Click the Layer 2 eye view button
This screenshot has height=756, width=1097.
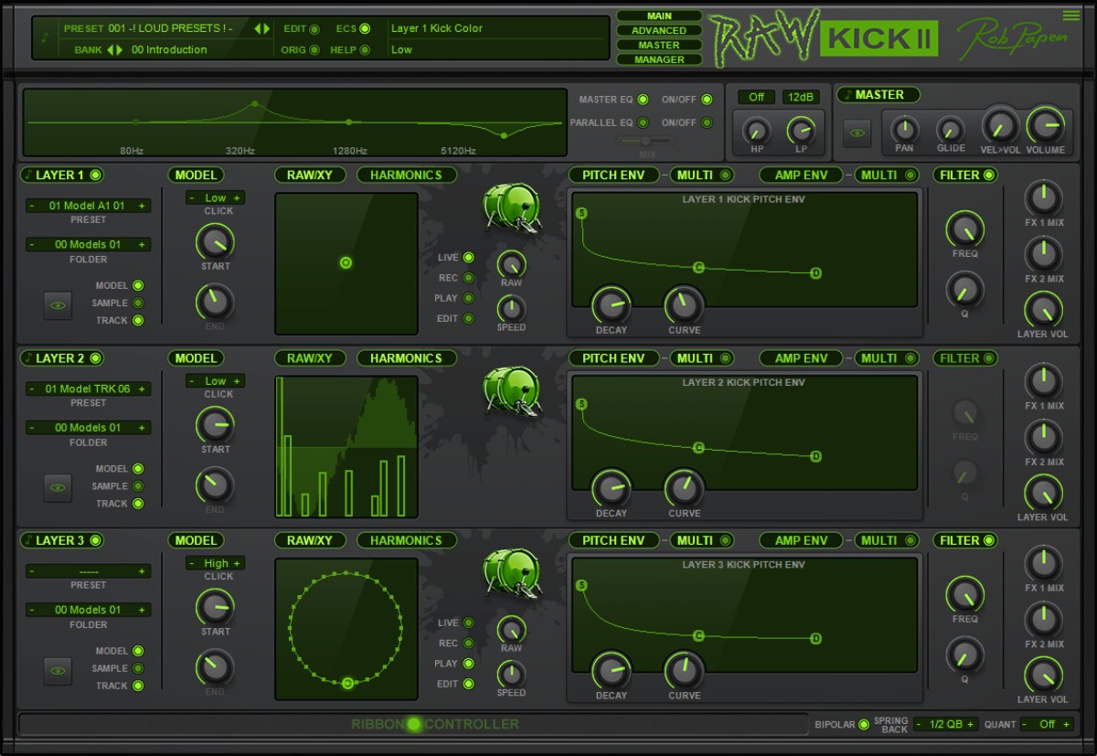click(x=58, y=488)
